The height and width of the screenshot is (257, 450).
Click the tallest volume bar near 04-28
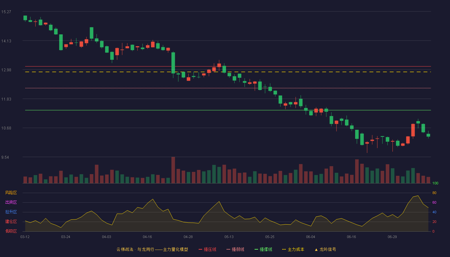pos(173,170)
